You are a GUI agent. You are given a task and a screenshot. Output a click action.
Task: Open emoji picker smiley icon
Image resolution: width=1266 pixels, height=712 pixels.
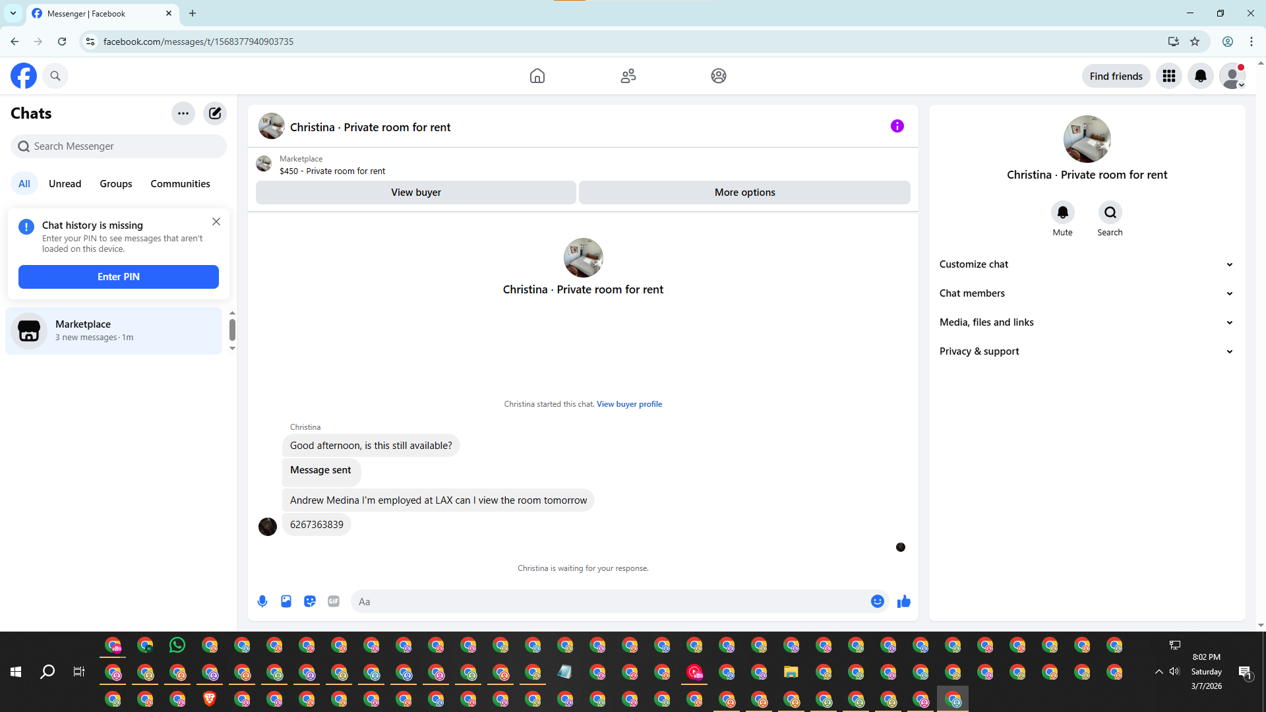click(x=878, y=601)
